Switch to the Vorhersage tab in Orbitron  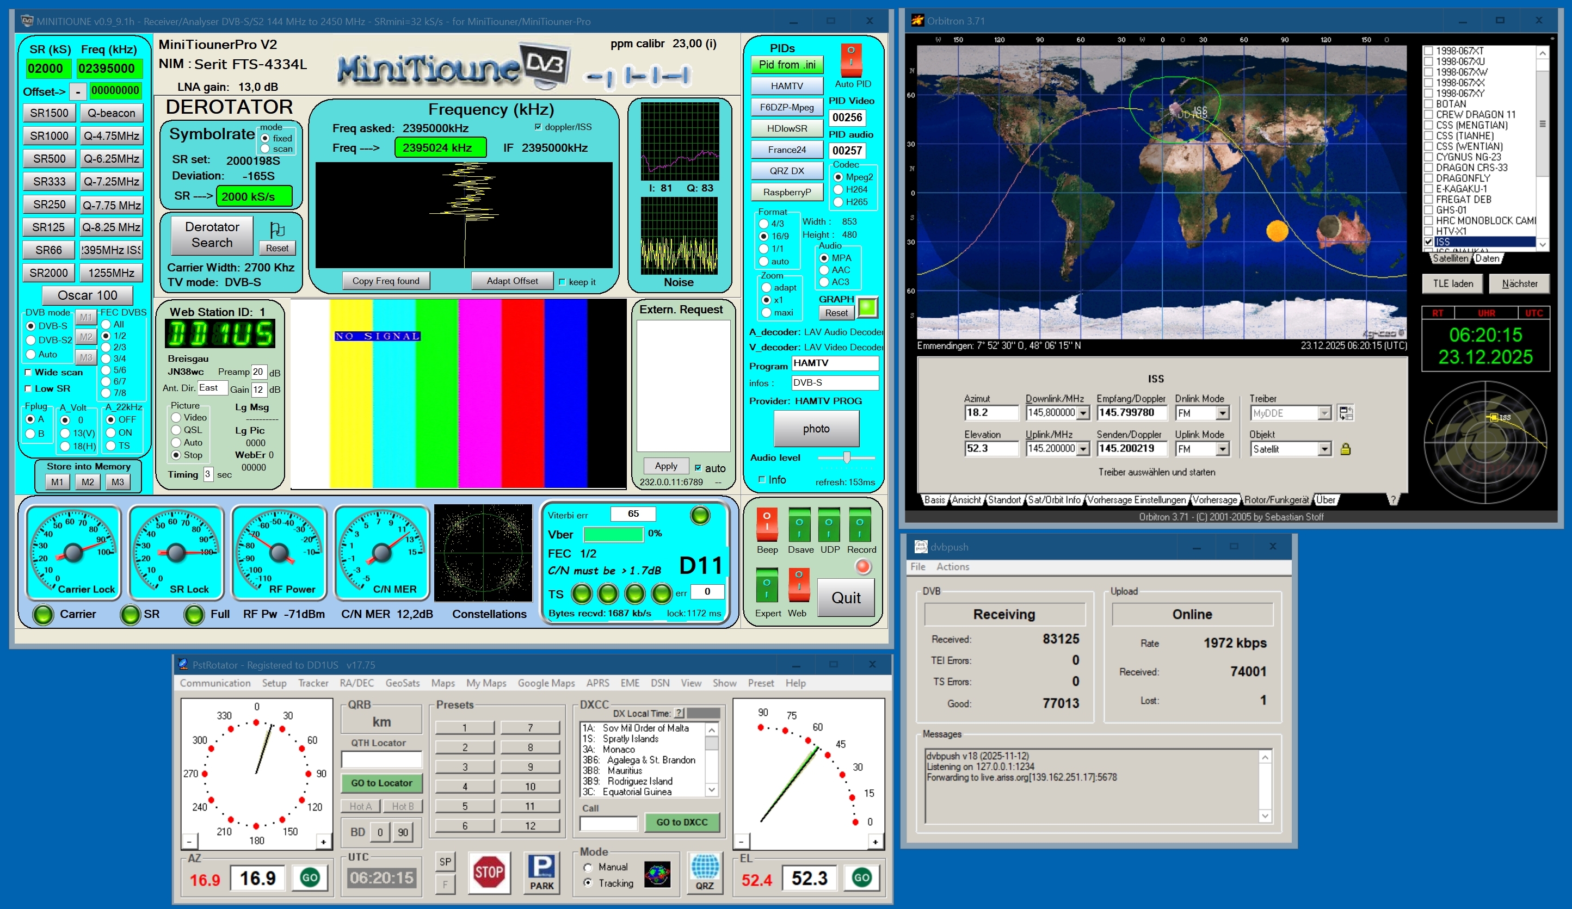pyautogui.click(x=1214, y=499)
